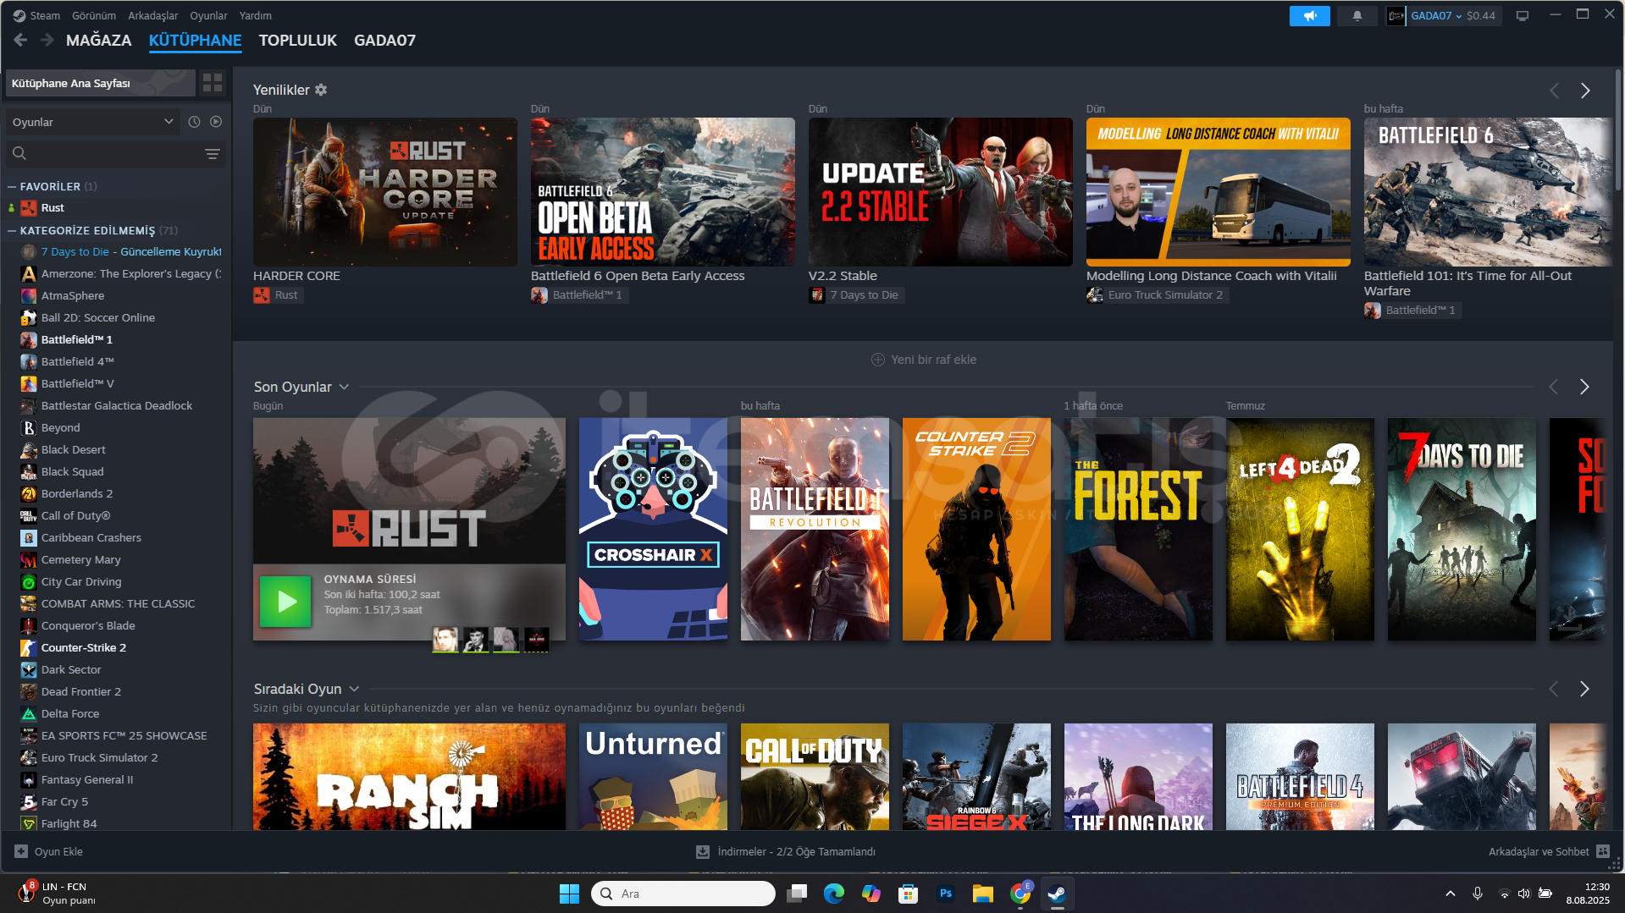
Task: Open Left 4 Dead 2 tile
Action: (x=1300, y=529)
